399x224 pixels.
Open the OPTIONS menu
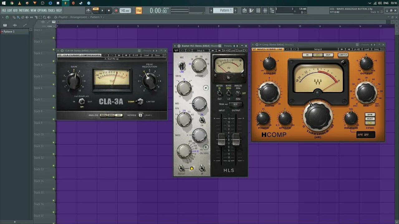pyautogui.click(x=42, y=10)
